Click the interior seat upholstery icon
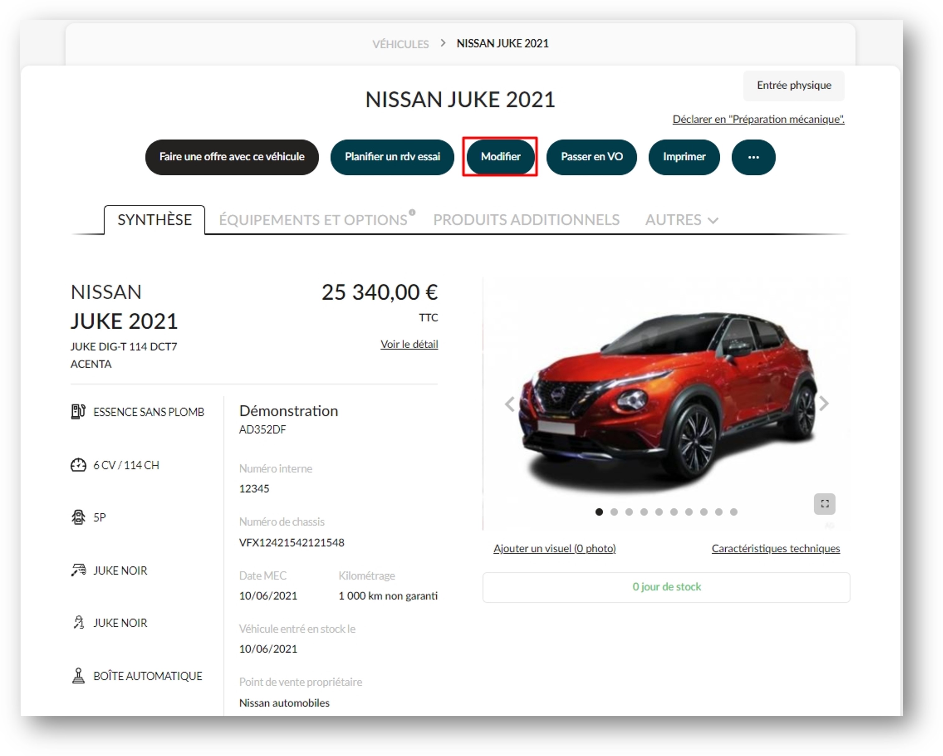The image size is (943, 756). pos(78,622)
